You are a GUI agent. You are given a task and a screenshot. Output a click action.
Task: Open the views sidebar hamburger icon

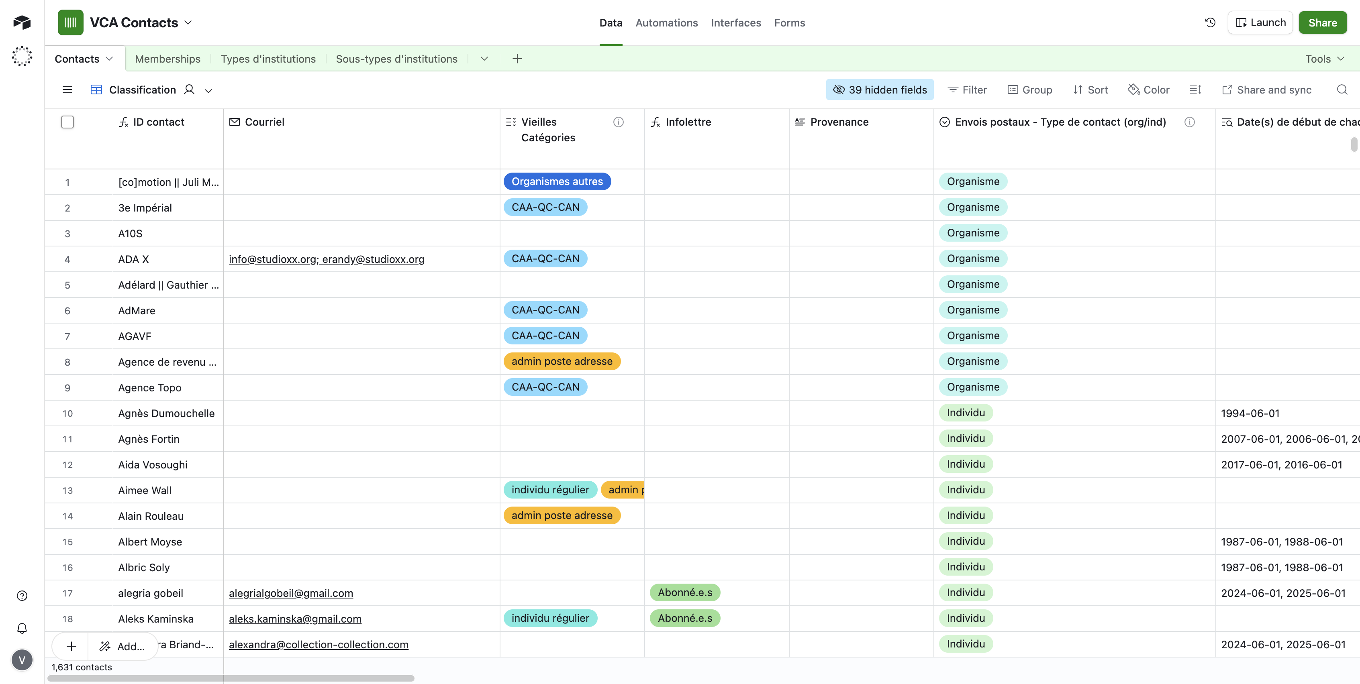point(67,90)
